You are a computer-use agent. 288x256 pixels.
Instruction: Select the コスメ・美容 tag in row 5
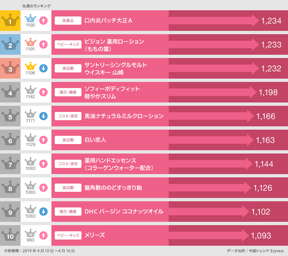tap(68, 116)
